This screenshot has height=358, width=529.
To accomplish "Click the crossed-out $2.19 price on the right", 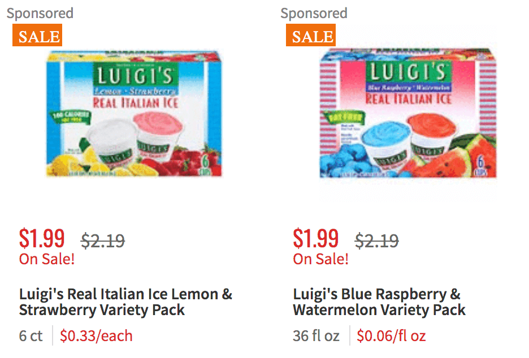I will (x=378, y=239).
